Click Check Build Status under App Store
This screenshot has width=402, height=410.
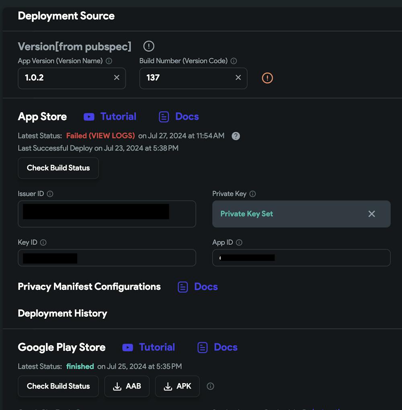coord(58,168)
